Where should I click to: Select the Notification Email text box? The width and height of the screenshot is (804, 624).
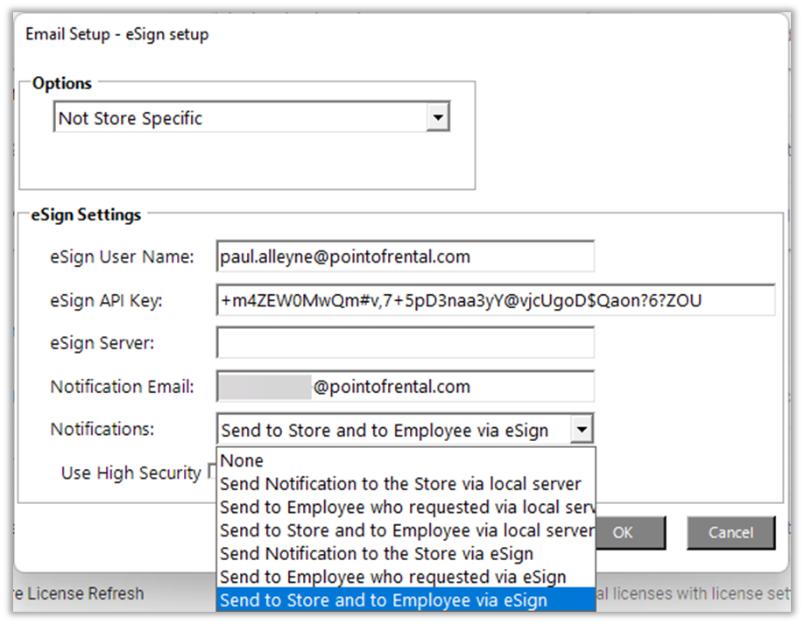[405, 387]
